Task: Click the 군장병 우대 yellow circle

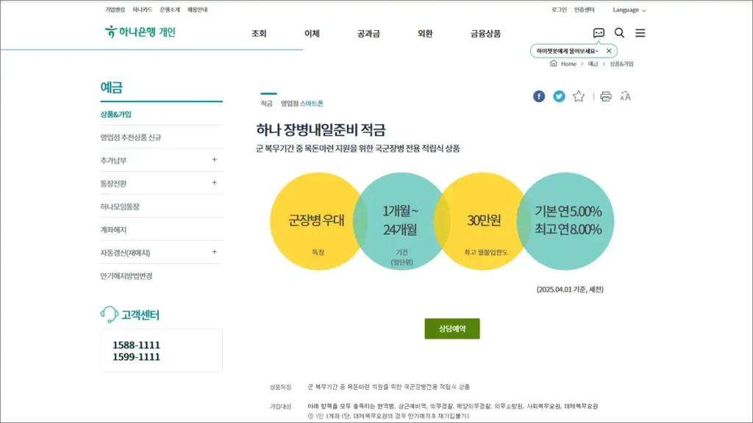Action: [x=317, y=221]
